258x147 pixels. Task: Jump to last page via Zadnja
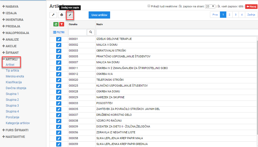(251, 14)
